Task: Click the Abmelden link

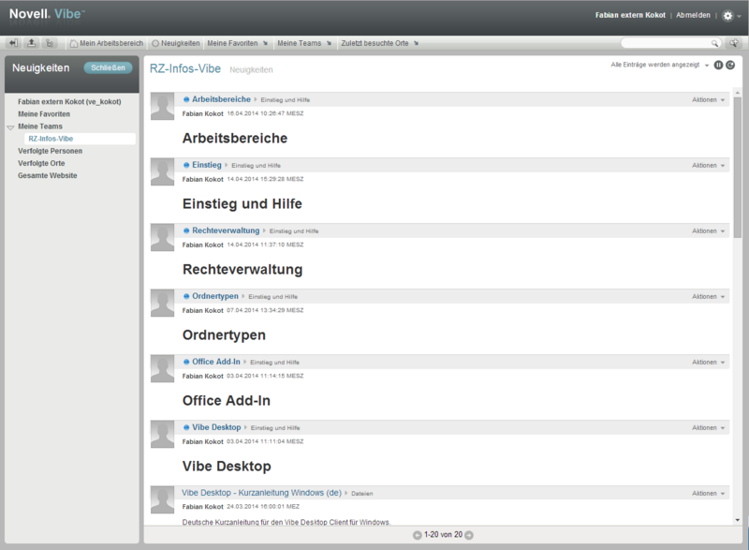Action: (x=693, y=15)
